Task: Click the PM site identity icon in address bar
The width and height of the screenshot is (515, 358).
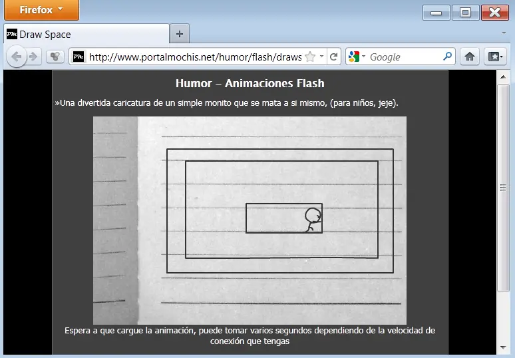Action: (x=79, y=57)
